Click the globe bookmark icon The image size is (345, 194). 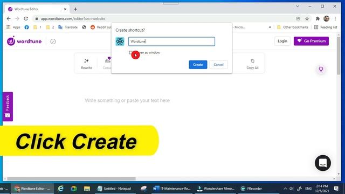(84, 27)
